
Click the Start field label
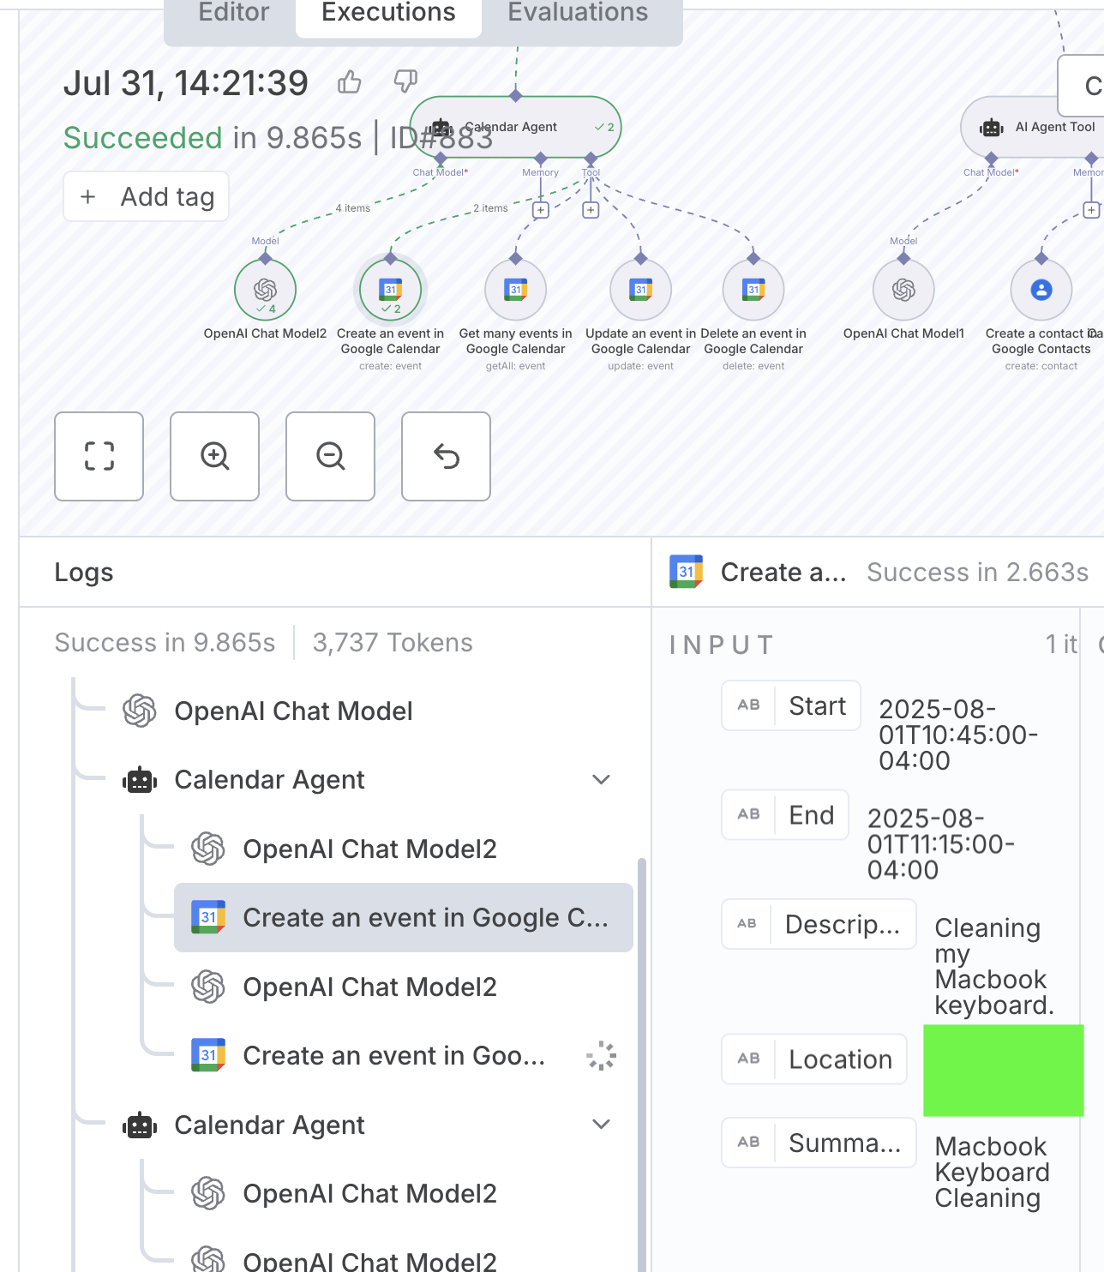tap(791, 705)
